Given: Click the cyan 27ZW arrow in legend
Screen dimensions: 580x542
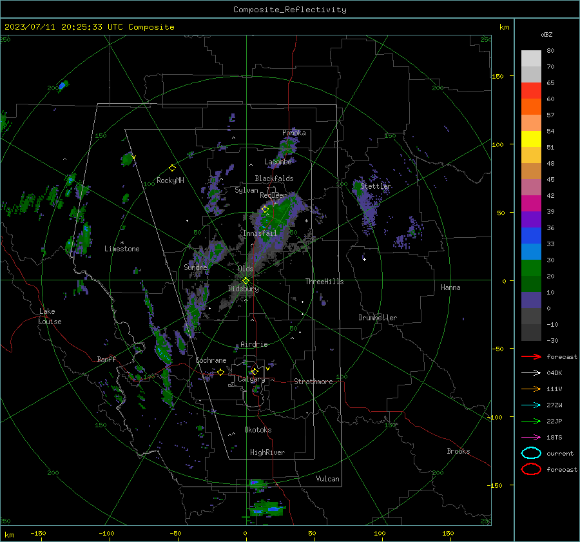Looking at the screenshot, I should [531, 405].
